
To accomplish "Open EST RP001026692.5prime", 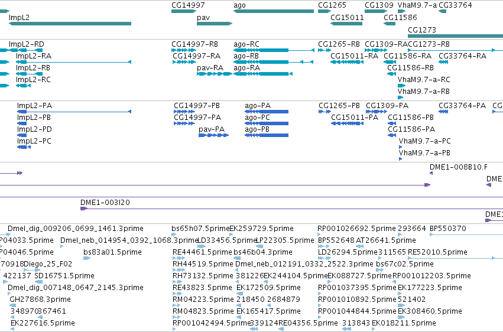I will point(356,229).
